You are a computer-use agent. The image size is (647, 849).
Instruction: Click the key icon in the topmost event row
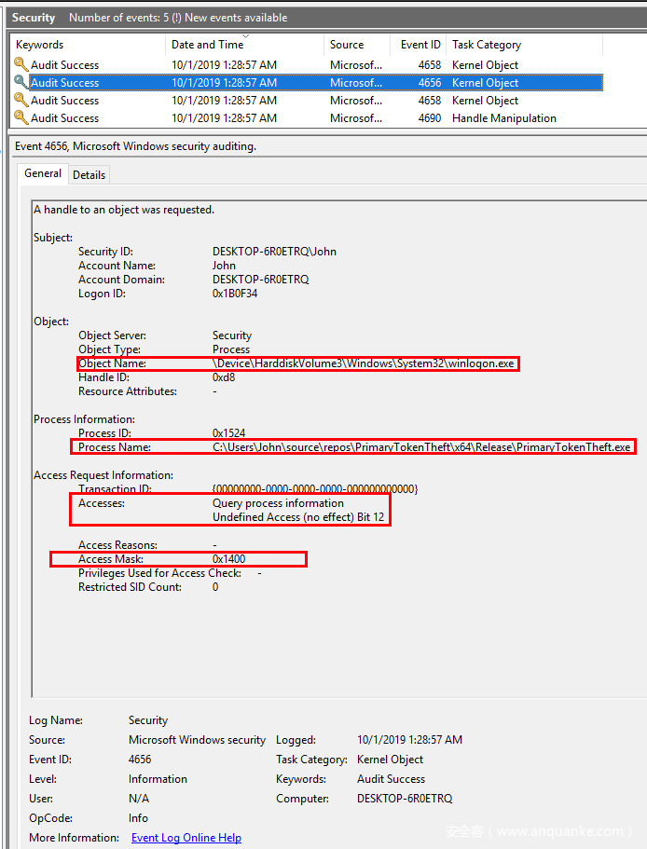(x=21, y=65)
